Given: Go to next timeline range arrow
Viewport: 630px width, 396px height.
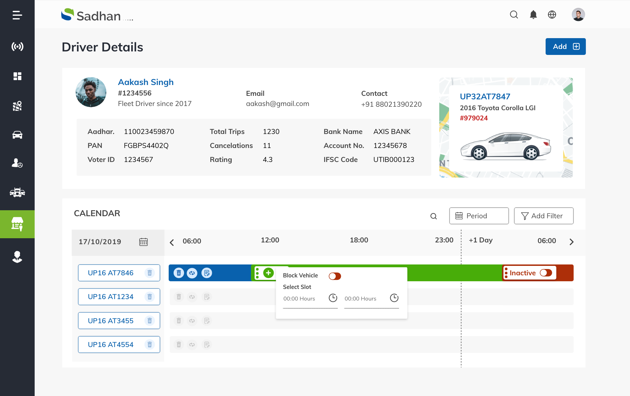Looking at the screenshot, I should tap(571, 242).
